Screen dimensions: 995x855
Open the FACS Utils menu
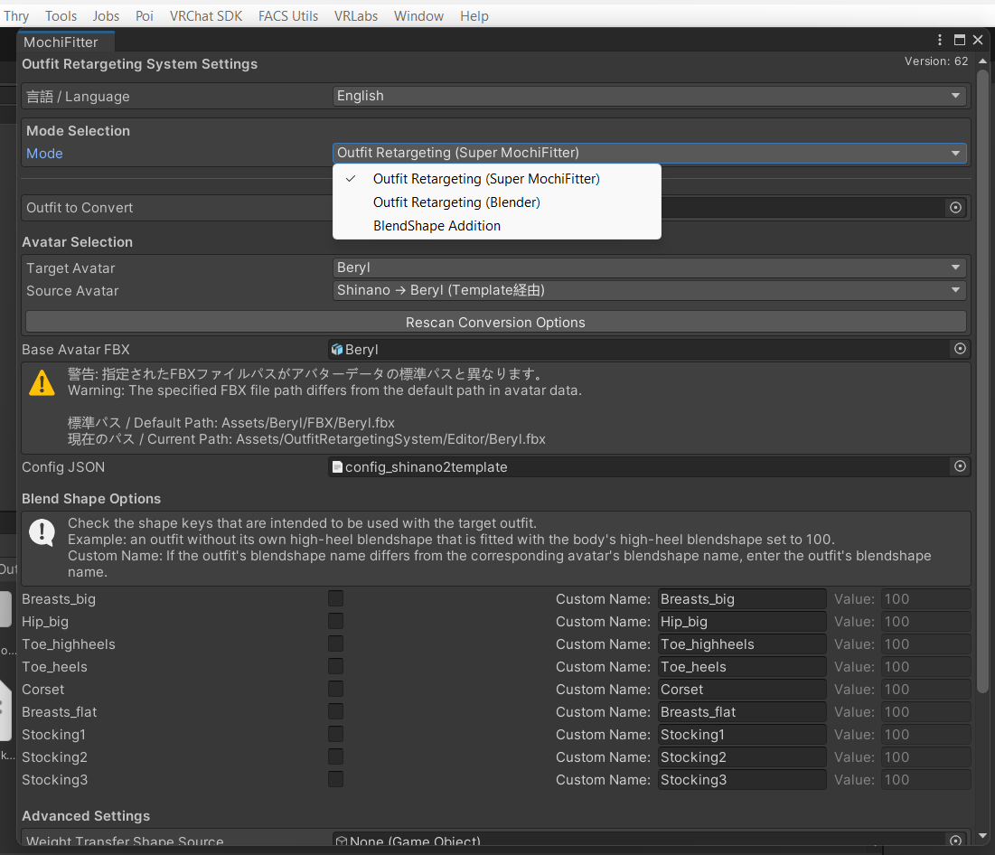(288, 16)
